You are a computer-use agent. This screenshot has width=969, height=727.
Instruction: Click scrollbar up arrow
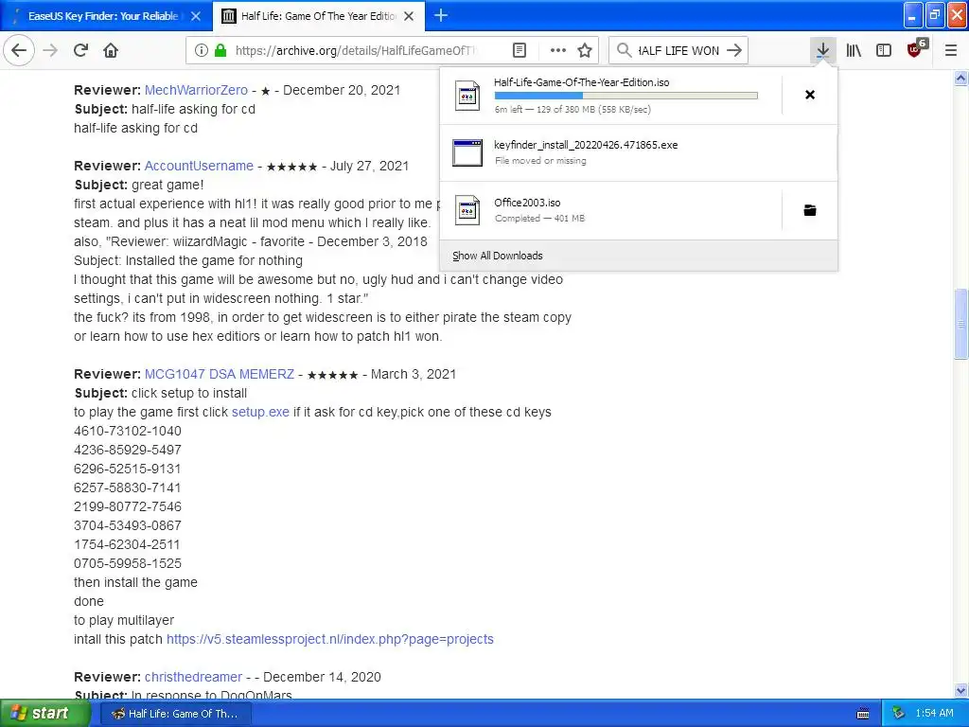click(x=960, y=78)
